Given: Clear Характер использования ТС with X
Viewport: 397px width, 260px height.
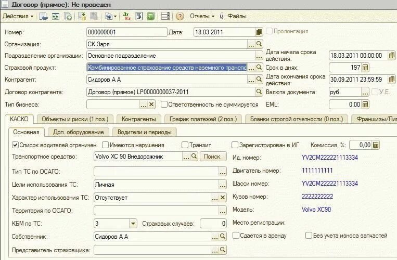Looking at the screenshot, I should click(x=223, y=198).
